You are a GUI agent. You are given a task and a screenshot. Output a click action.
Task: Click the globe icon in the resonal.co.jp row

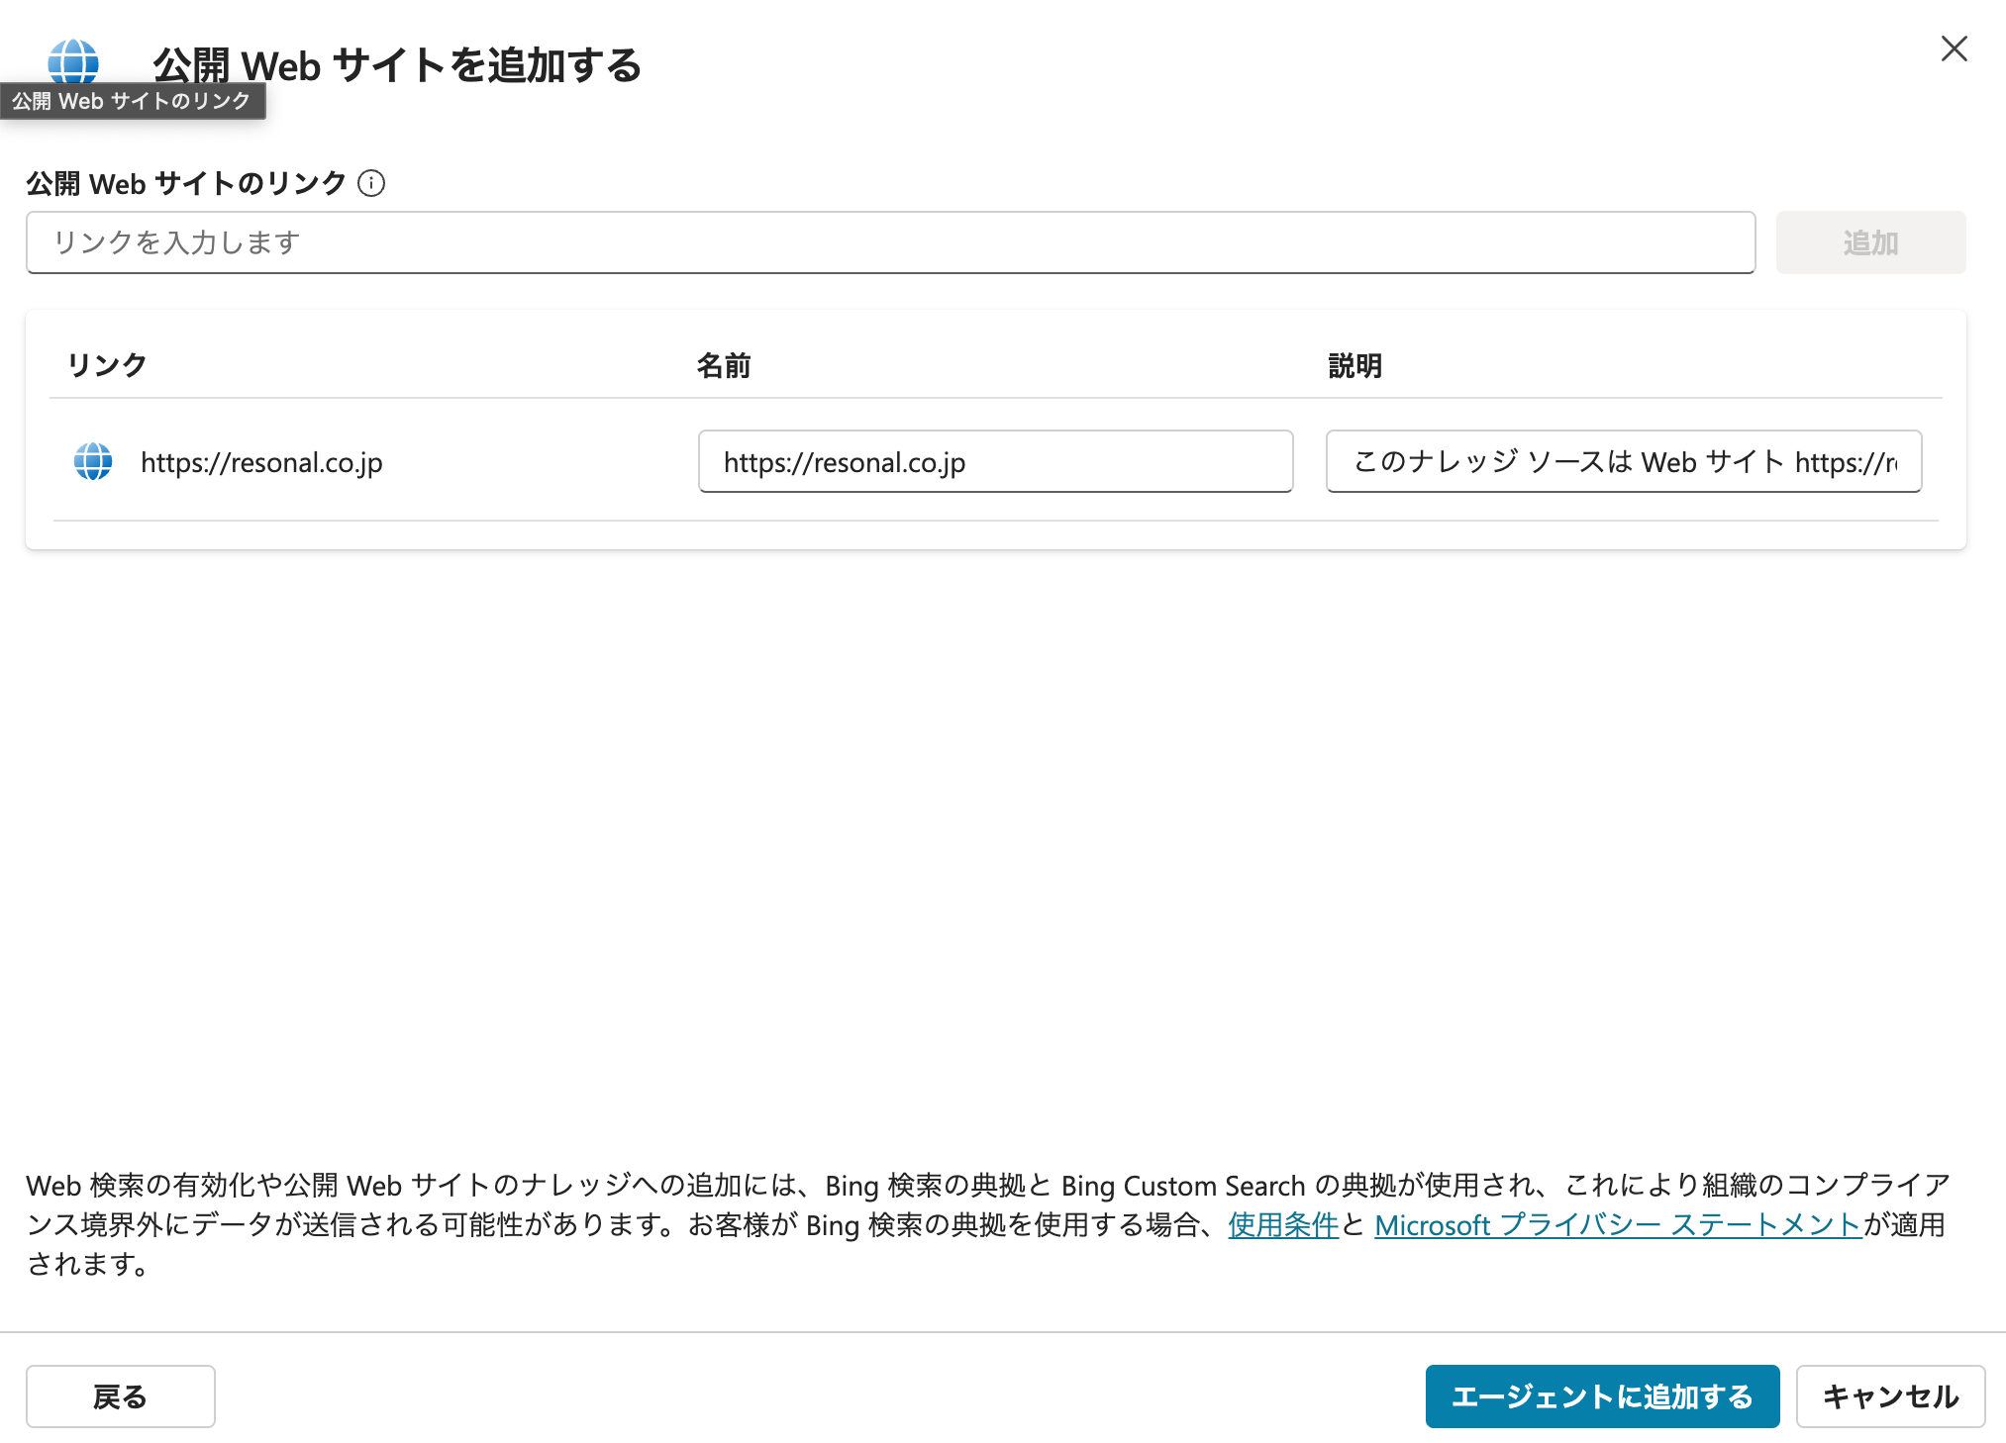(93, 461)
